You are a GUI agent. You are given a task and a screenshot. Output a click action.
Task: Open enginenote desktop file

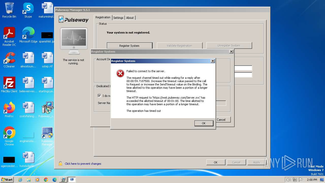pos(28,137)
